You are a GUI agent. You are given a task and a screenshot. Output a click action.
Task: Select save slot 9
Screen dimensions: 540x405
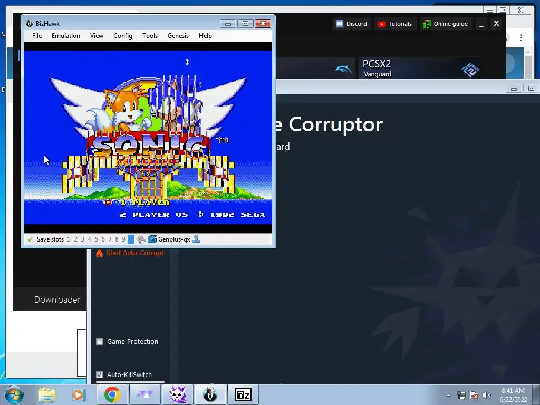click(123, 239)
